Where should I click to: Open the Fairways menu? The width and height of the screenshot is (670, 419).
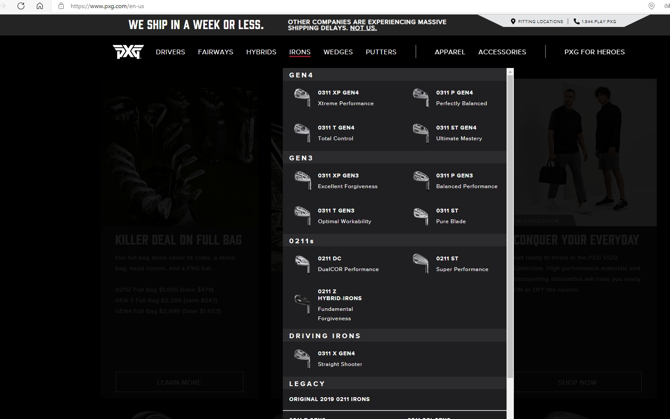click(x=215, y=52)
